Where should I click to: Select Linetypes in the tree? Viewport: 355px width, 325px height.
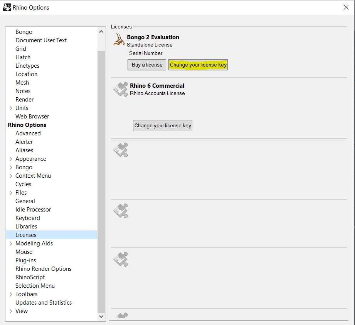point(27,66)
